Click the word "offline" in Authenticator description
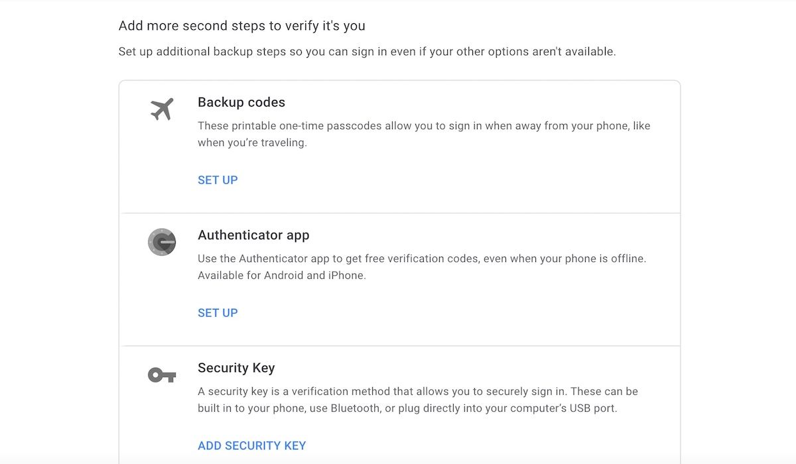 tap(624, 259)
